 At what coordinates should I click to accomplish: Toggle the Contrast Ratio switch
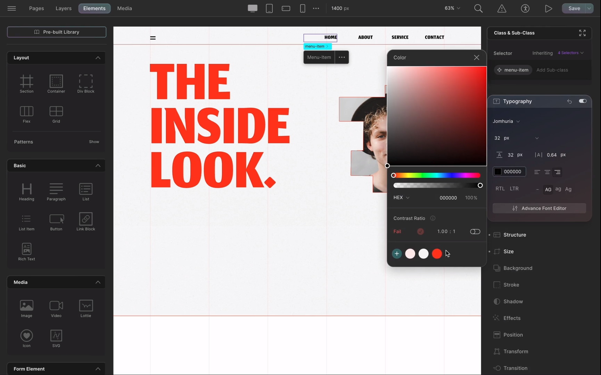[475, 232]
